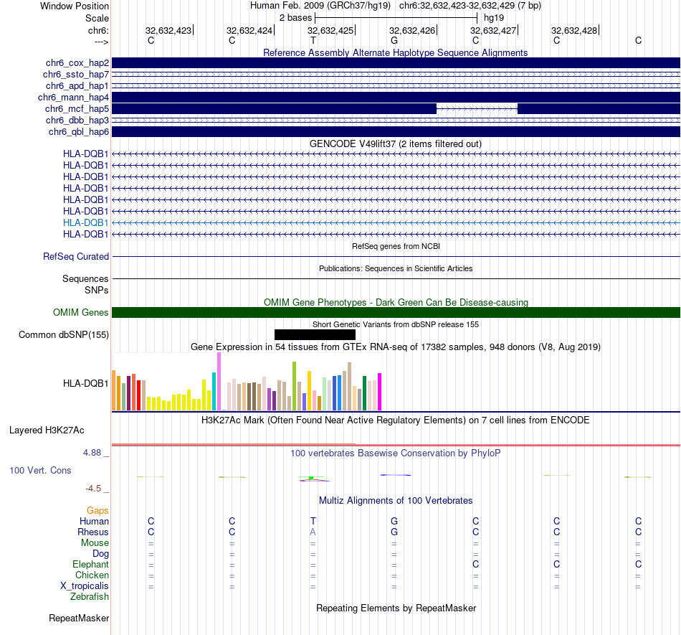Click the SNPs track label

click(97, 290)
